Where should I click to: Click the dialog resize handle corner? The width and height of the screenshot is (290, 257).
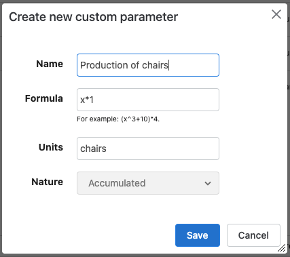(282, 248)
